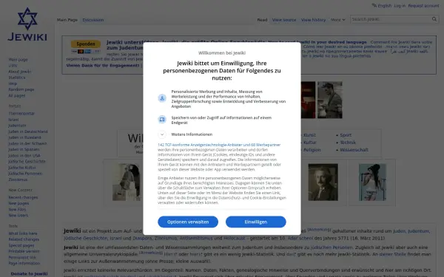Open Juden in Russland sidebar link
This screenshot has height=277, width=444.
coord(24,137)
